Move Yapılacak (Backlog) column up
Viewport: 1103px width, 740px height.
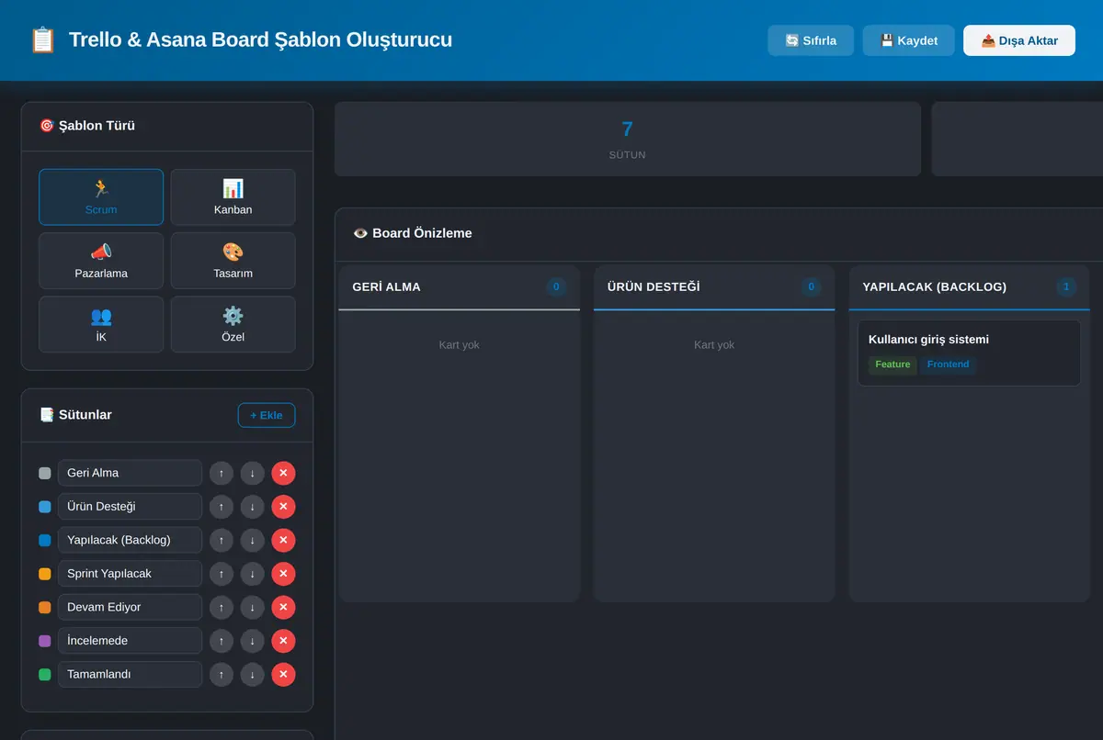coord(222,540)
